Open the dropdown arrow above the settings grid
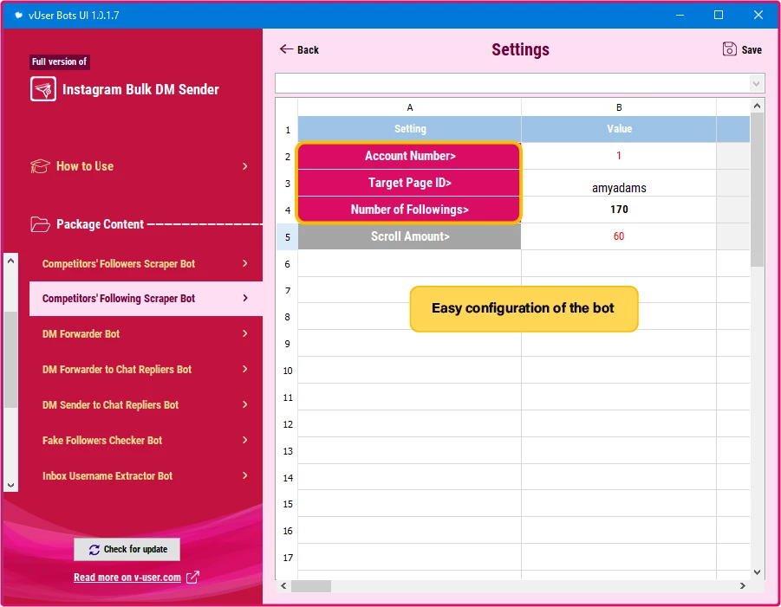Image resolution: width=781 pixels, height=607 pixels. 756,84
